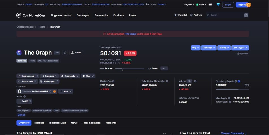269x135 pixels.
Task: Open the Exchanges menu
Action: (83, 15)
